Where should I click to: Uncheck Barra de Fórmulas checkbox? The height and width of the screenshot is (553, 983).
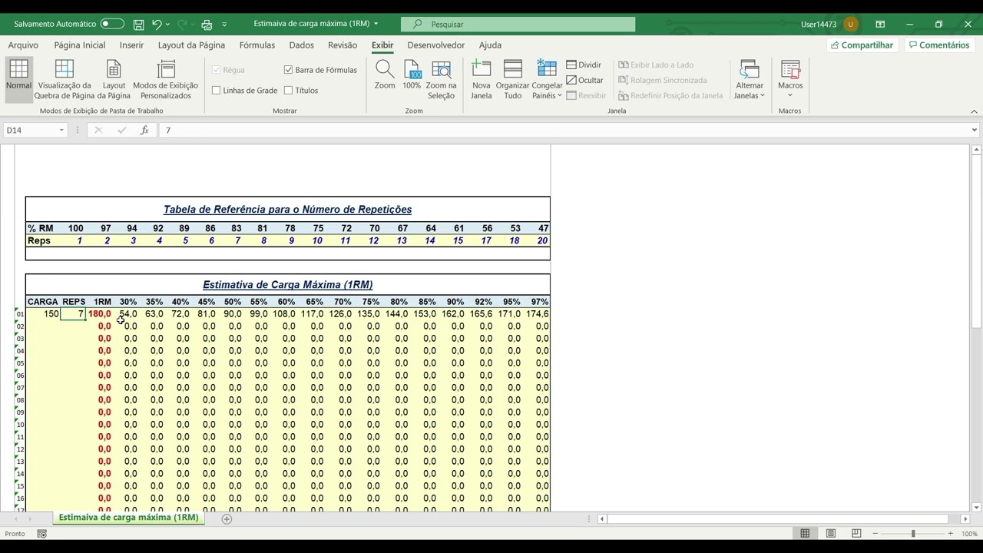tap(289, 70)
